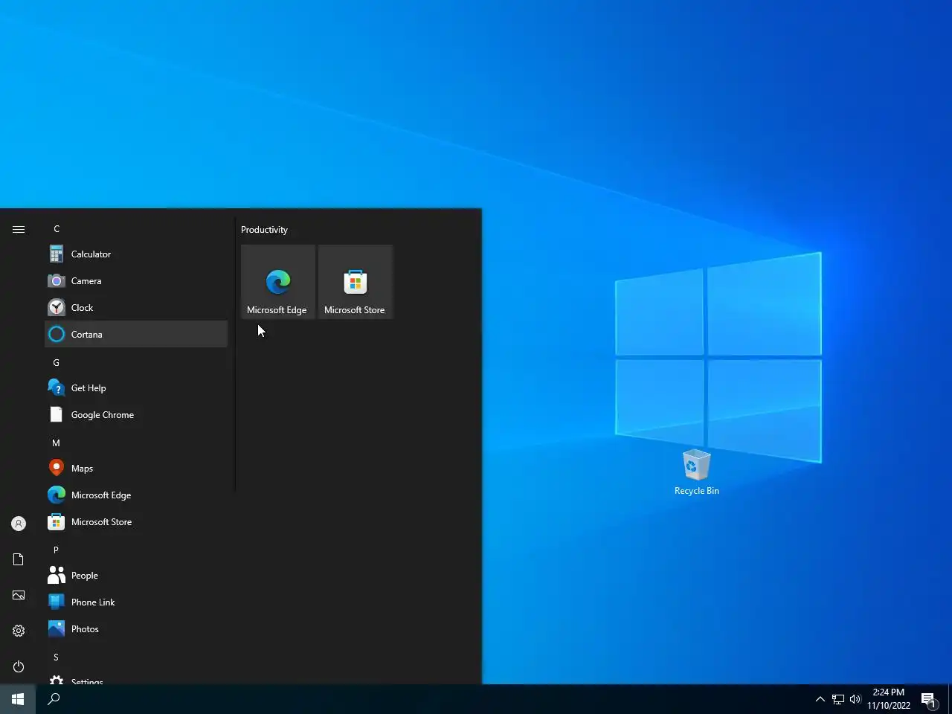This screenshot has width=952, height=714.
Task: Open the Clock app
Action: coord(136,307)
